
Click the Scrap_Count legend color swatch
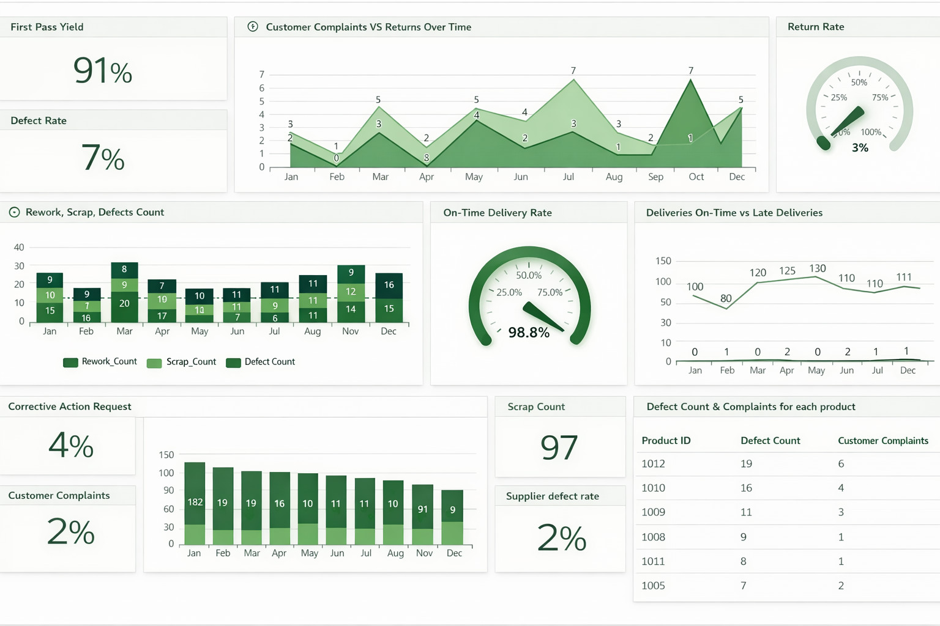tap(154, 363)
